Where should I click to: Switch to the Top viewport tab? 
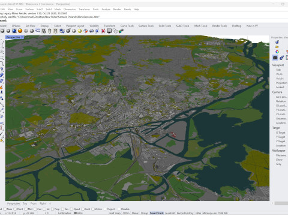[x=25, y=203]
